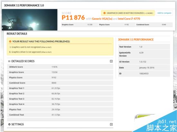
Task: Click the jb51.net watermark logo
Action: (x=162, y=126)
